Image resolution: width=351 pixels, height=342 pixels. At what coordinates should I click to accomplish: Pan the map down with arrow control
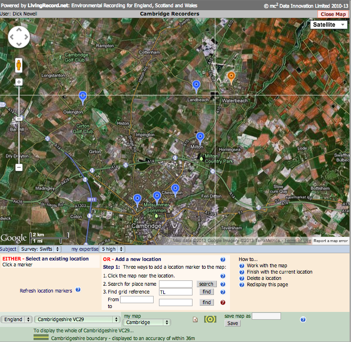coord(19,44)
